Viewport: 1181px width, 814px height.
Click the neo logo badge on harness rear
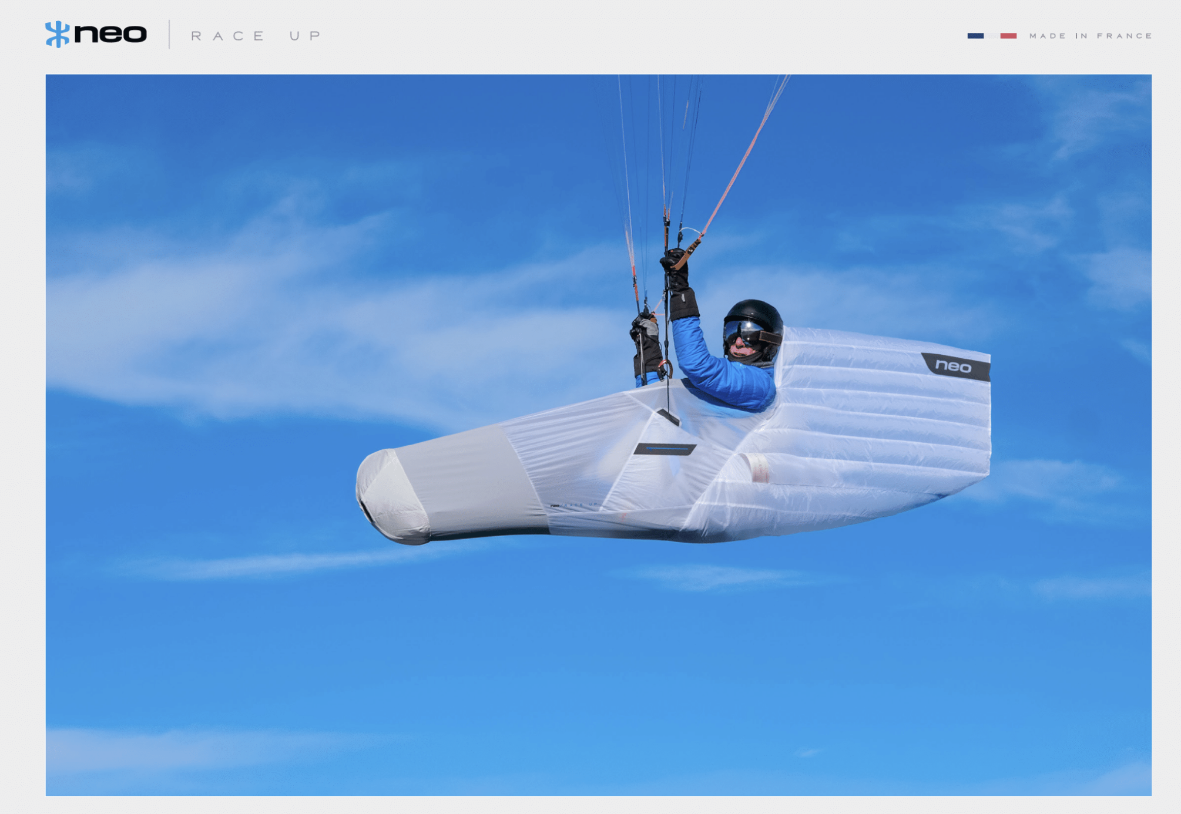tap(955, 367)
